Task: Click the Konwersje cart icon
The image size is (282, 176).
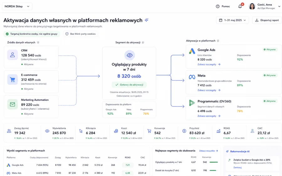Action: pyautogui.click(x=149, y=131)
